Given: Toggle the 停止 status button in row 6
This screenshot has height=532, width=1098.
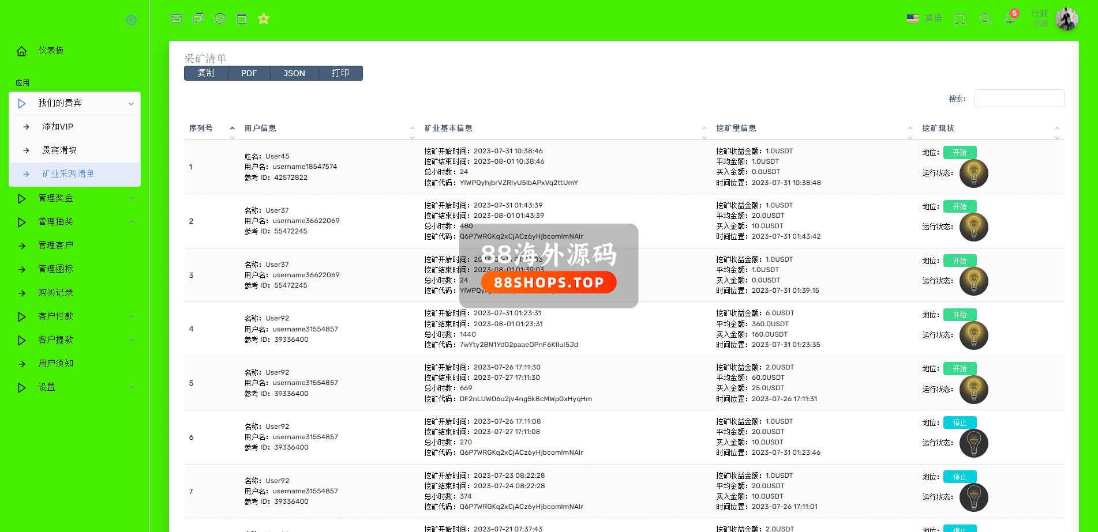Looking at the screenshot, I should (x=960, y=423).
